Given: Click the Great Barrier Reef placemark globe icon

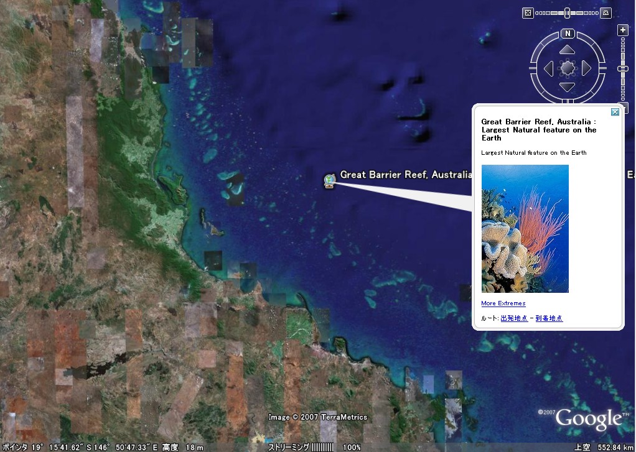Looking at the screenshot, I should (330, 181).
